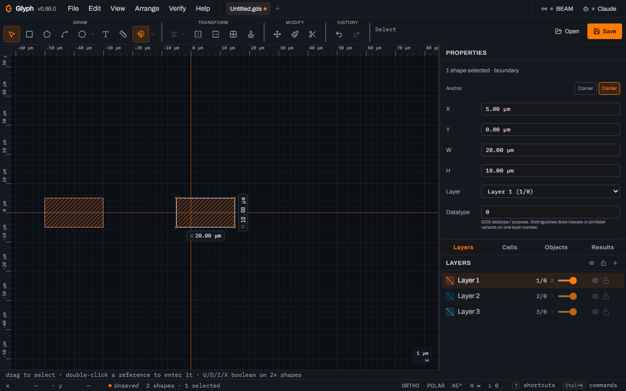Open the View menu
Screen dimensions: 626x391
click(118, 8)
